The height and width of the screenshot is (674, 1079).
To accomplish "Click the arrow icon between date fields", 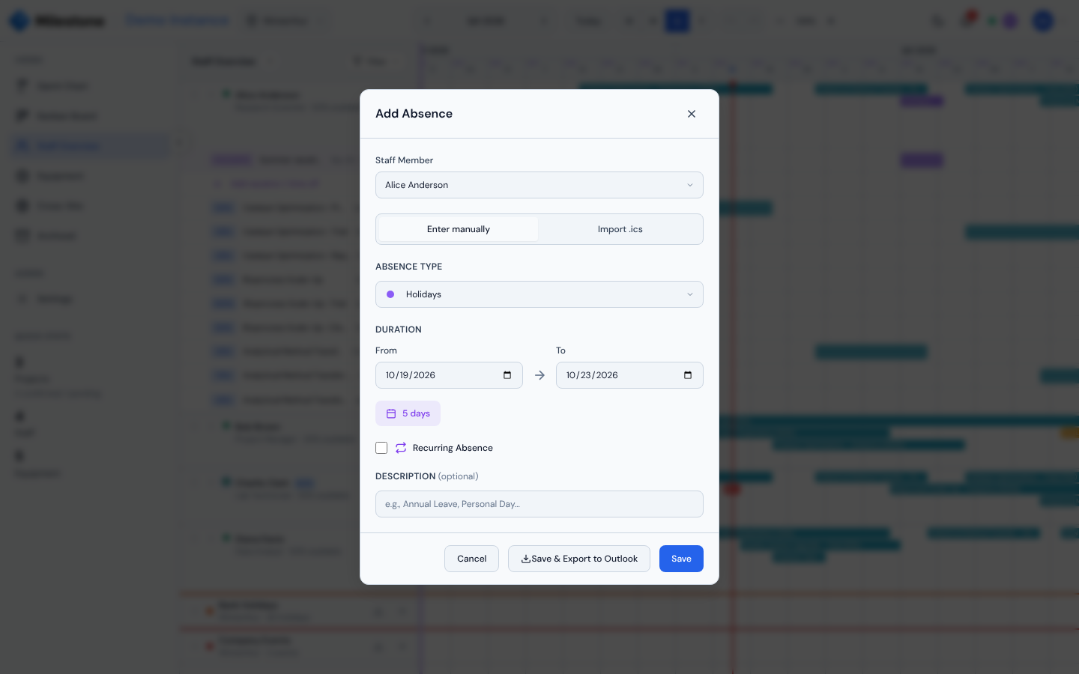I will (x=539, y=375).
